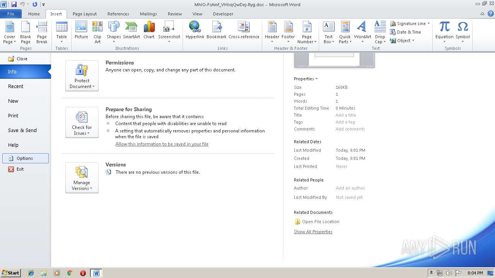
Task: Select Help in the backstage menu
Action: 25,145
